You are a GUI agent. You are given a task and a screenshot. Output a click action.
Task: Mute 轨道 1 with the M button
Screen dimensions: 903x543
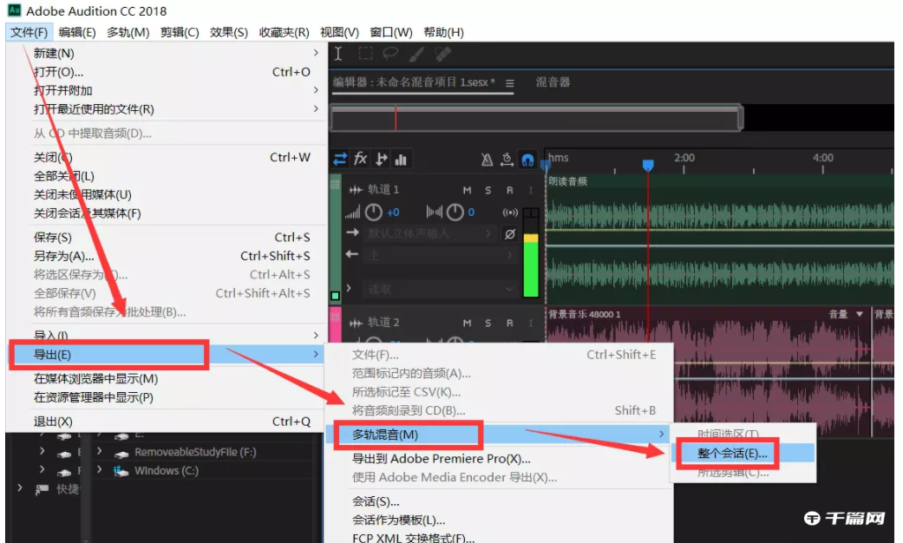pos(466,191)
